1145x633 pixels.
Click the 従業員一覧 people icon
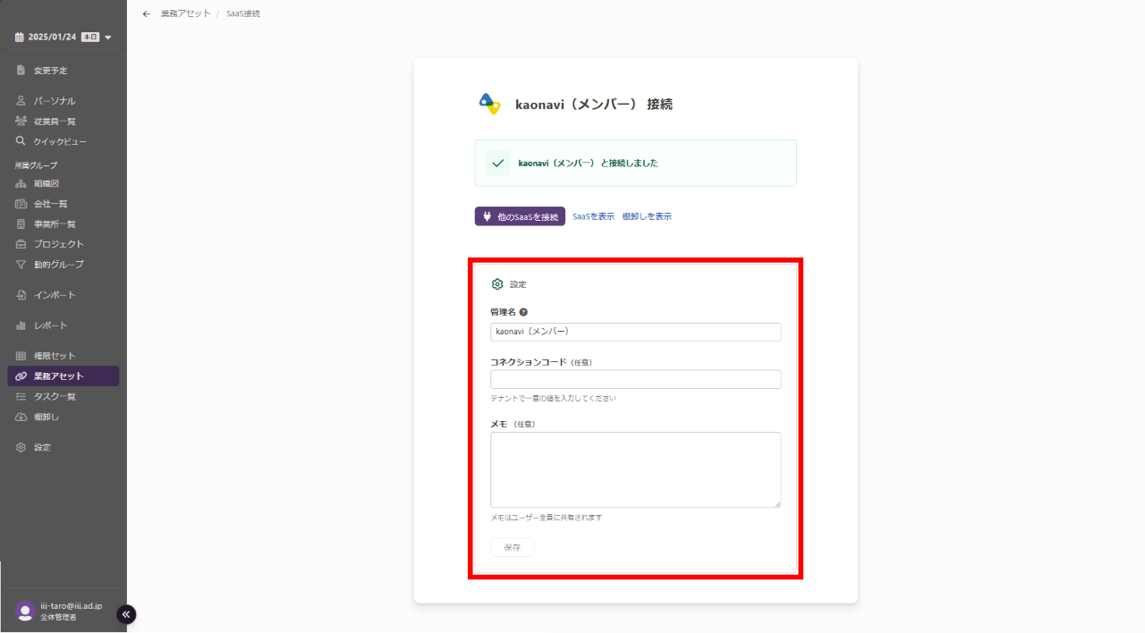pyautogui.click(x=21, y=121)
